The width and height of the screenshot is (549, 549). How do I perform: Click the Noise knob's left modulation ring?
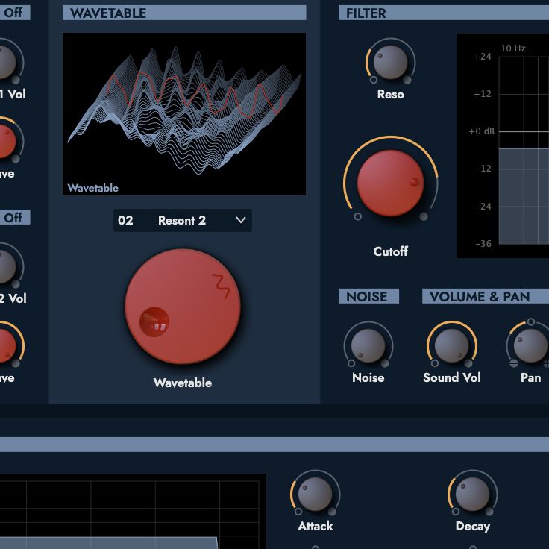[x=351, y=363]
